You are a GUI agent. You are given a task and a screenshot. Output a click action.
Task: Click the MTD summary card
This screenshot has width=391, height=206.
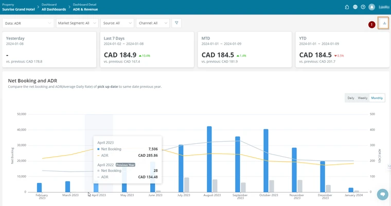(x=244, y=49)
